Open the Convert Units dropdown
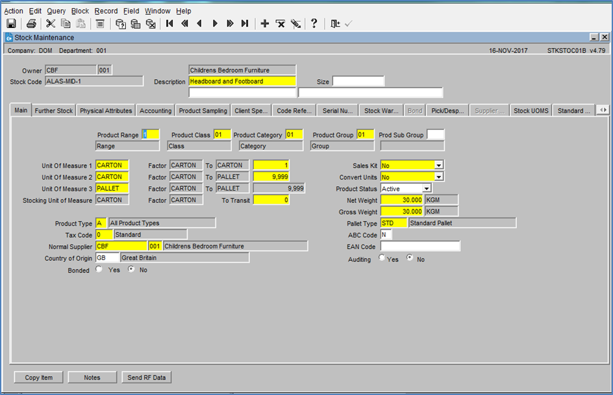This screenshot has width=613, height=395. [438, 177]
